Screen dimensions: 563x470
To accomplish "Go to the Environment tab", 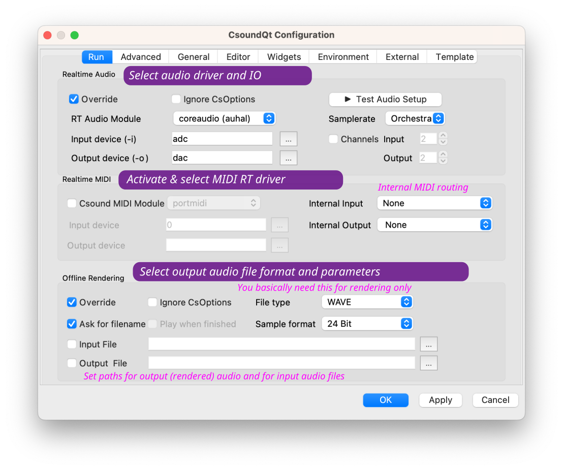I will tap(343, 57).
